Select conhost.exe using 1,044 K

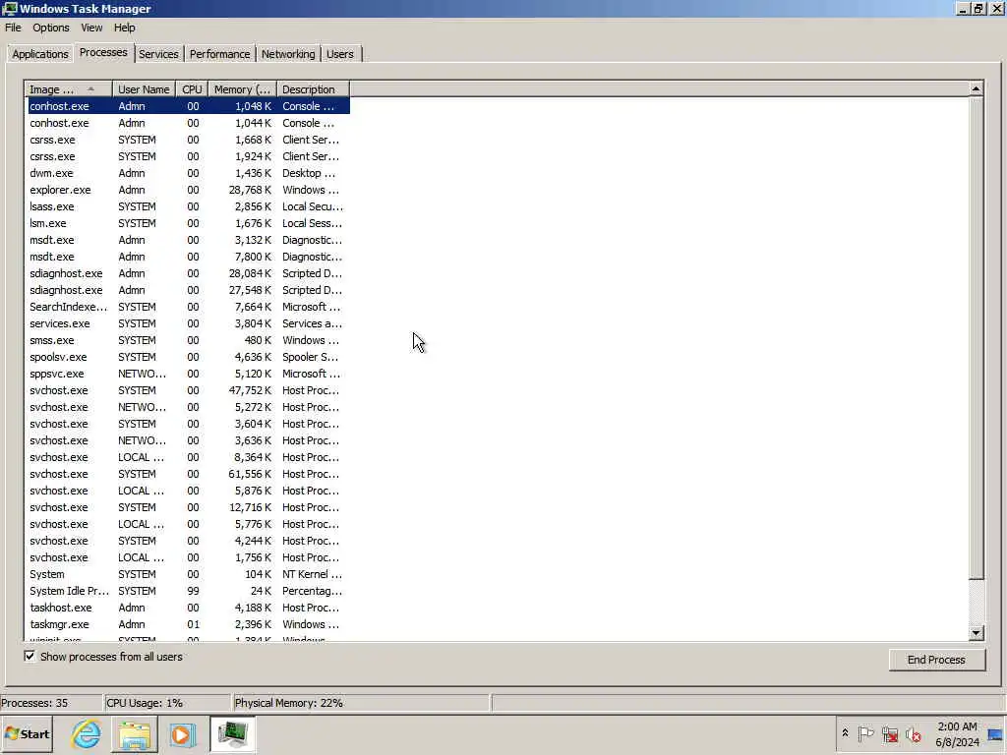(188, 123)
